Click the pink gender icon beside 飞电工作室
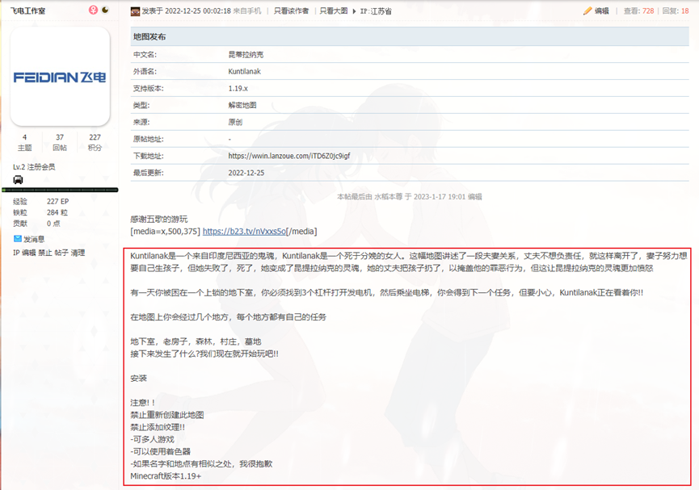The width and height of the screenshot is (699, 490). (93, 10)
